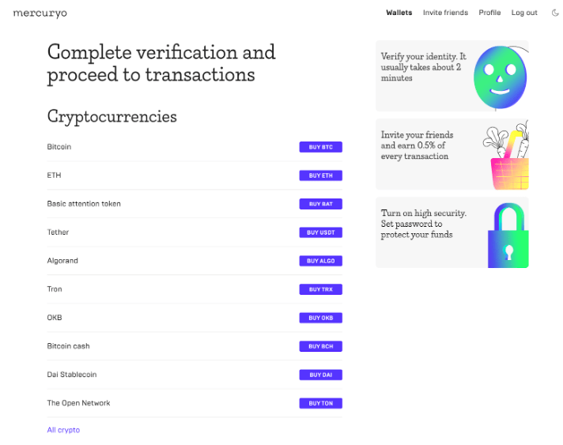The width and height of the screenshot is (563, 445).
Task: Toggle dark mode with the moon icon
Action: tap(555, 13)
